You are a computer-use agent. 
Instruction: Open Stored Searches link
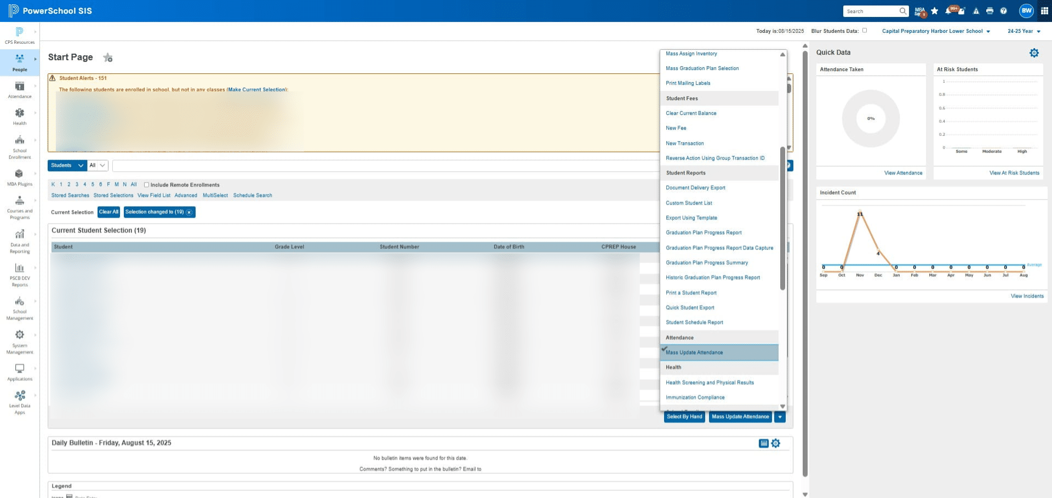(70, 195)
